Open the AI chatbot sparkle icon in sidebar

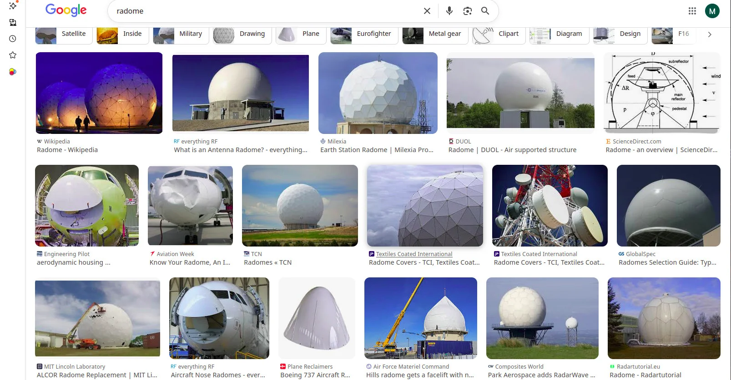click(13, 6)
